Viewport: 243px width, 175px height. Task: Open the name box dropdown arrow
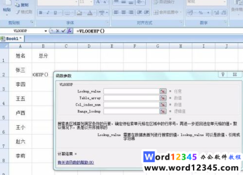[x=46, y=31]
